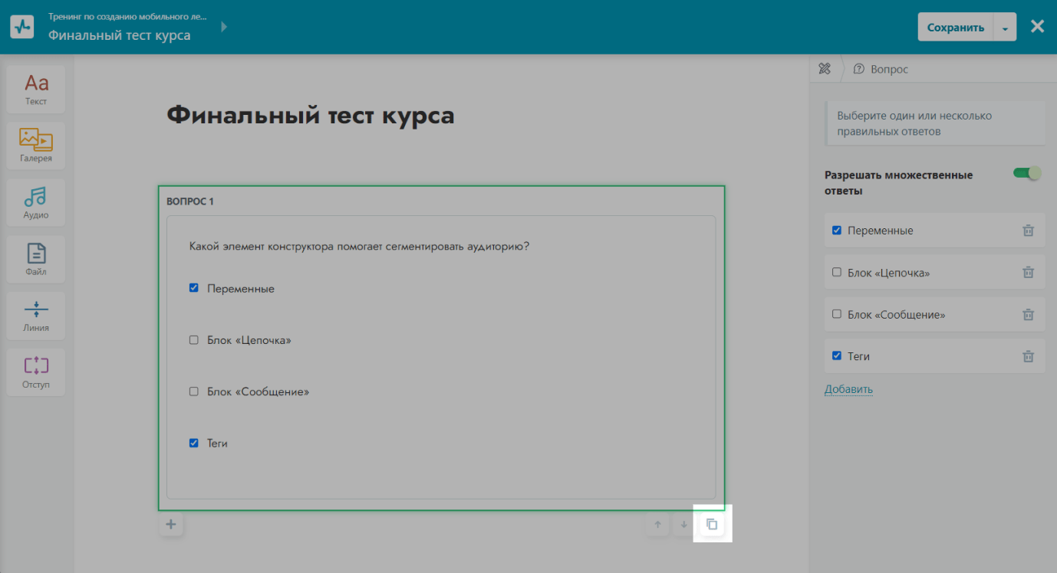This screenshot has width=1057, height=573.
Task: Uncheck «Теги» checkbox in right panel
Action: click(837, 356)
